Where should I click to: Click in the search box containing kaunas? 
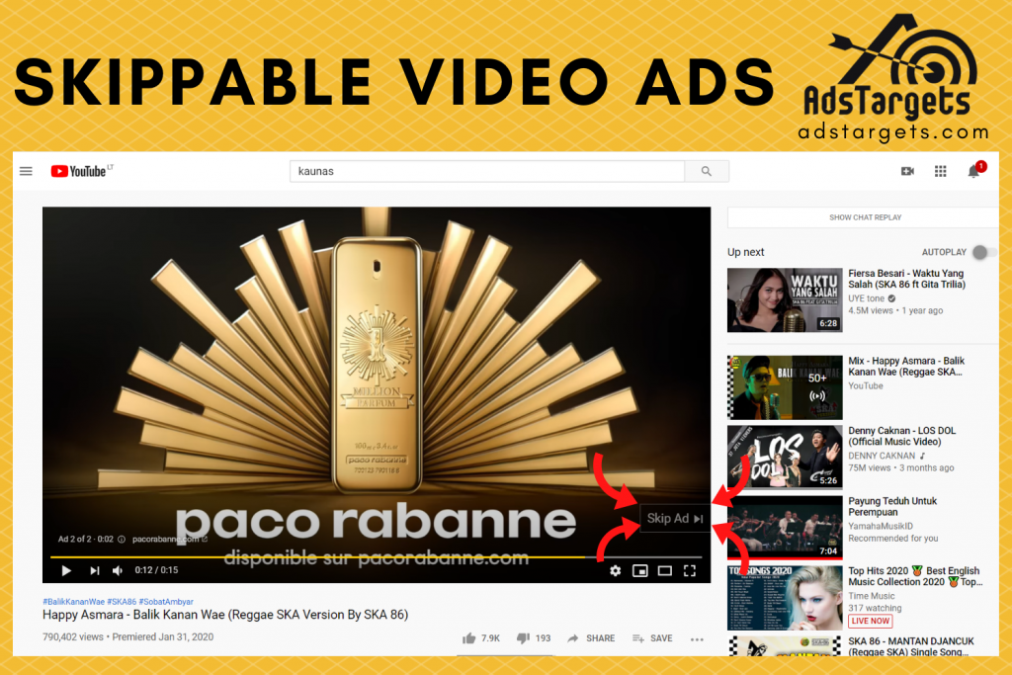click(486, 171)
